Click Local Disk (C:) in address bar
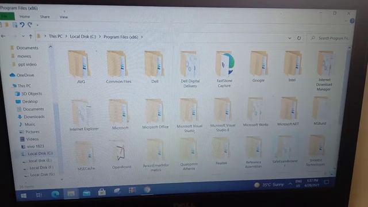This screenshot has height=207, width=368. coord(83,37)
